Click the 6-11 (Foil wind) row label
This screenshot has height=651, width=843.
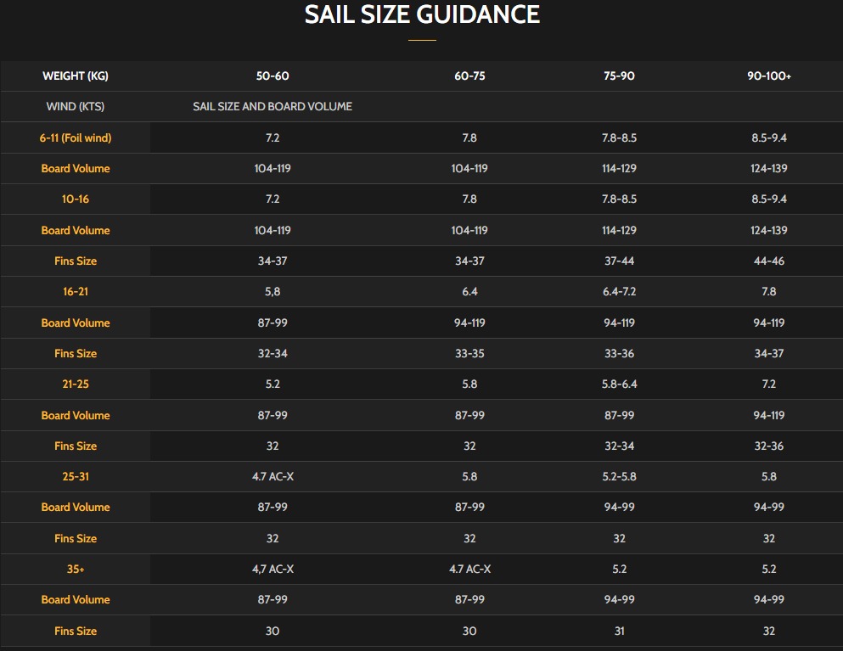pos(76,137)
